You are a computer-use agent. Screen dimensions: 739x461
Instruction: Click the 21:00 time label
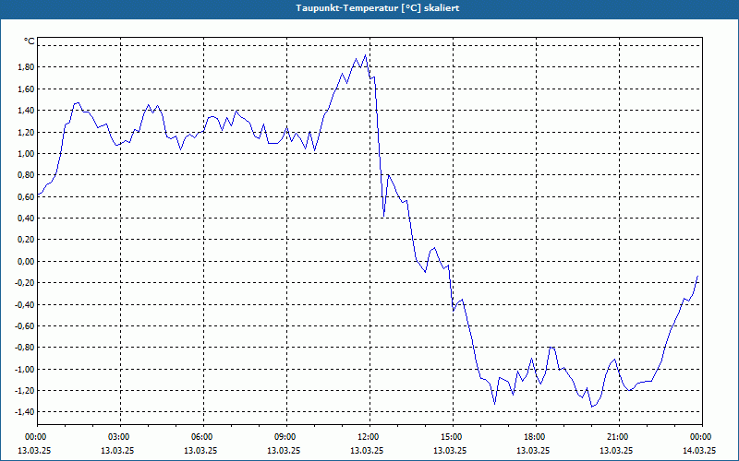(619, 437)
